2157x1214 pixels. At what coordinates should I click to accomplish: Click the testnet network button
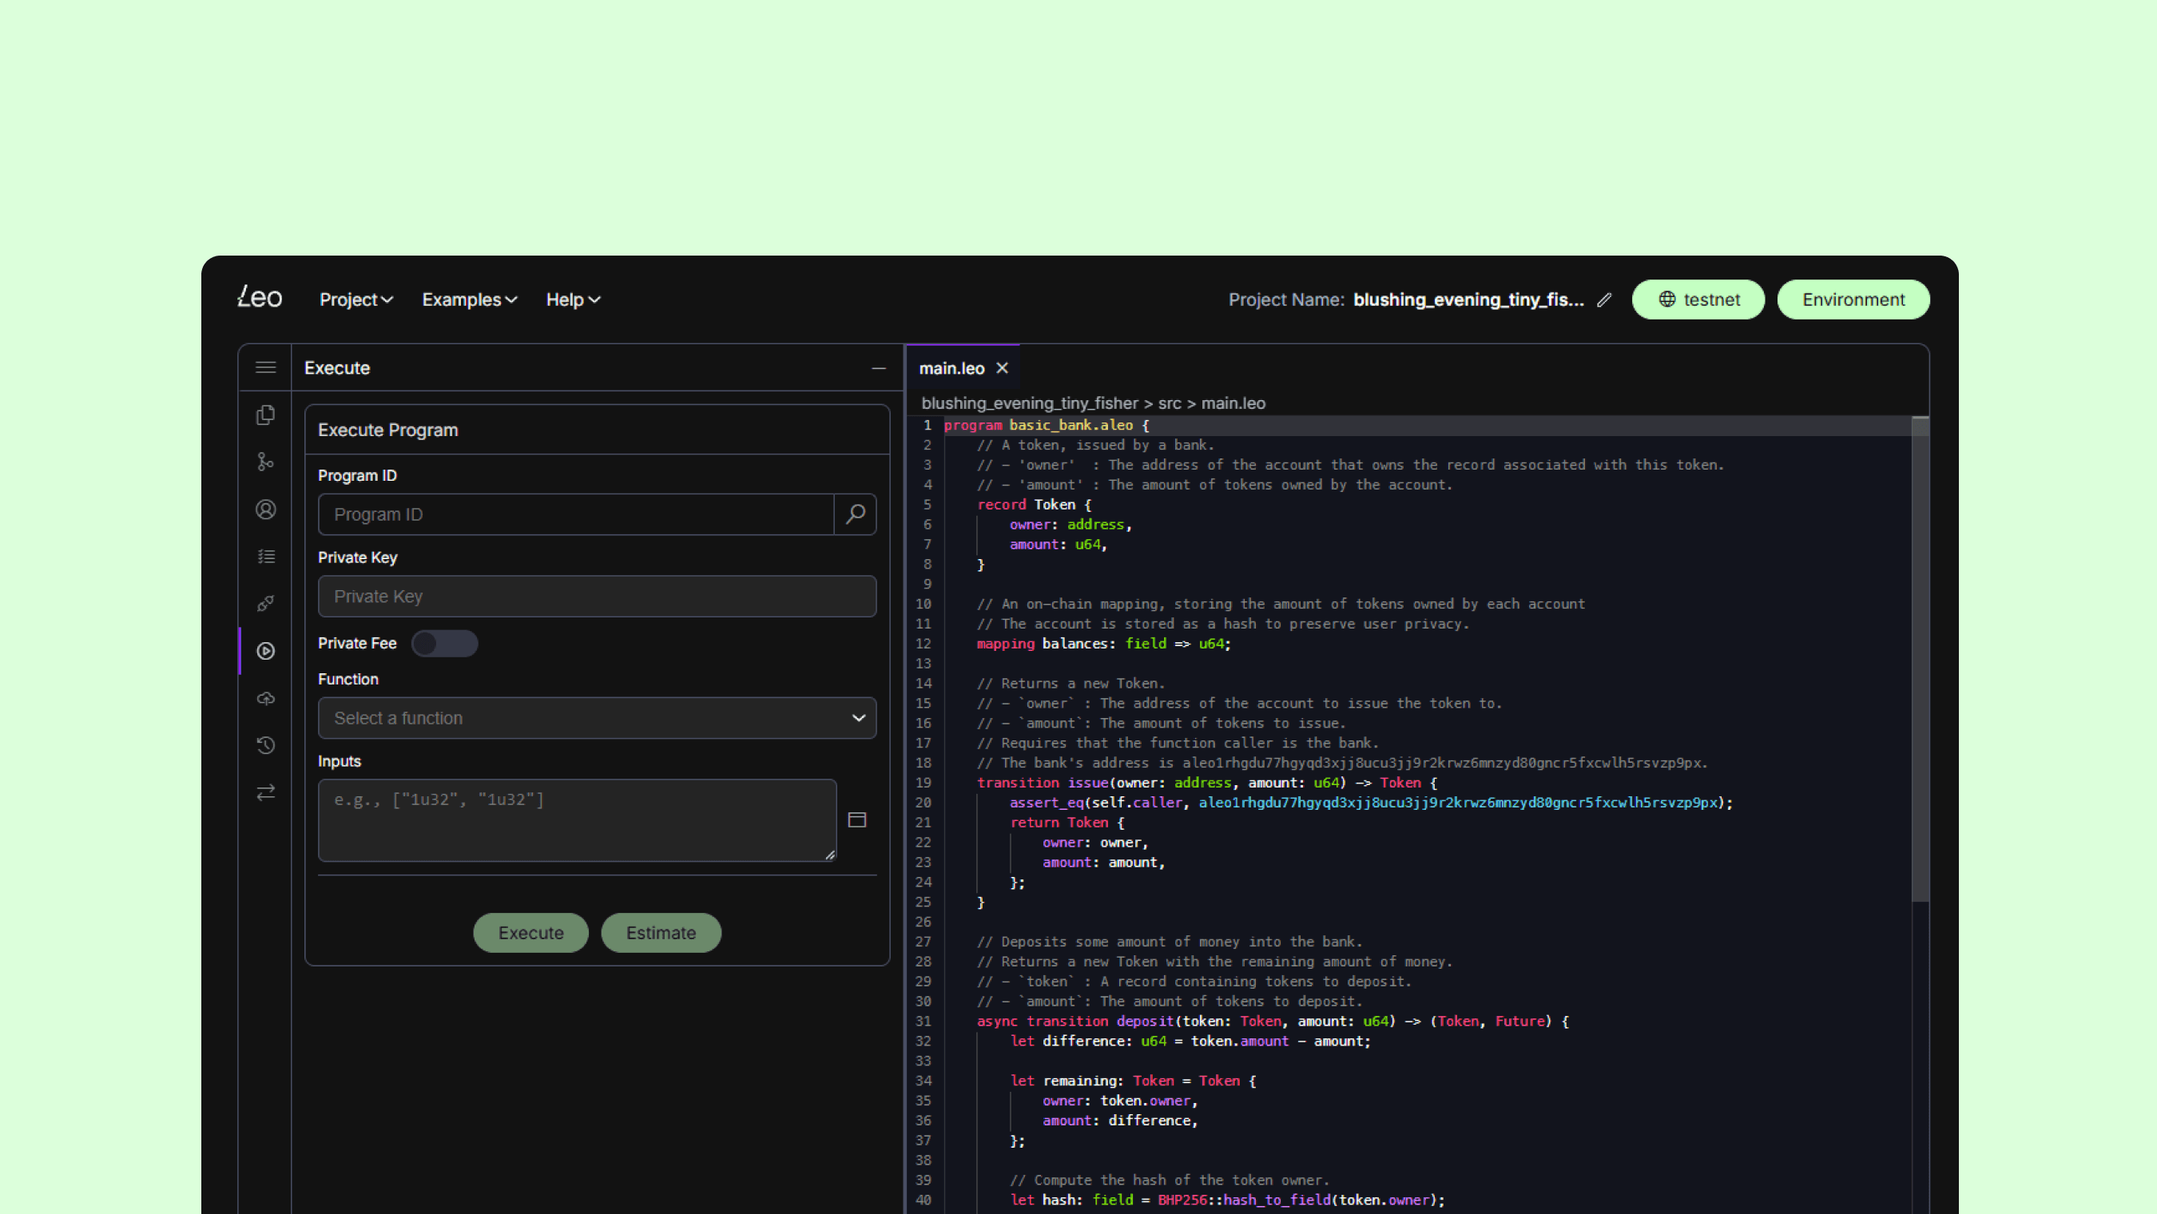[x=1698, y=300]
